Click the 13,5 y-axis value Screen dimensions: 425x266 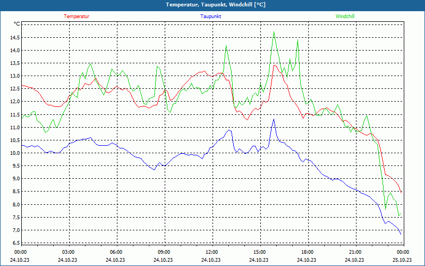[x=15, y=63]
